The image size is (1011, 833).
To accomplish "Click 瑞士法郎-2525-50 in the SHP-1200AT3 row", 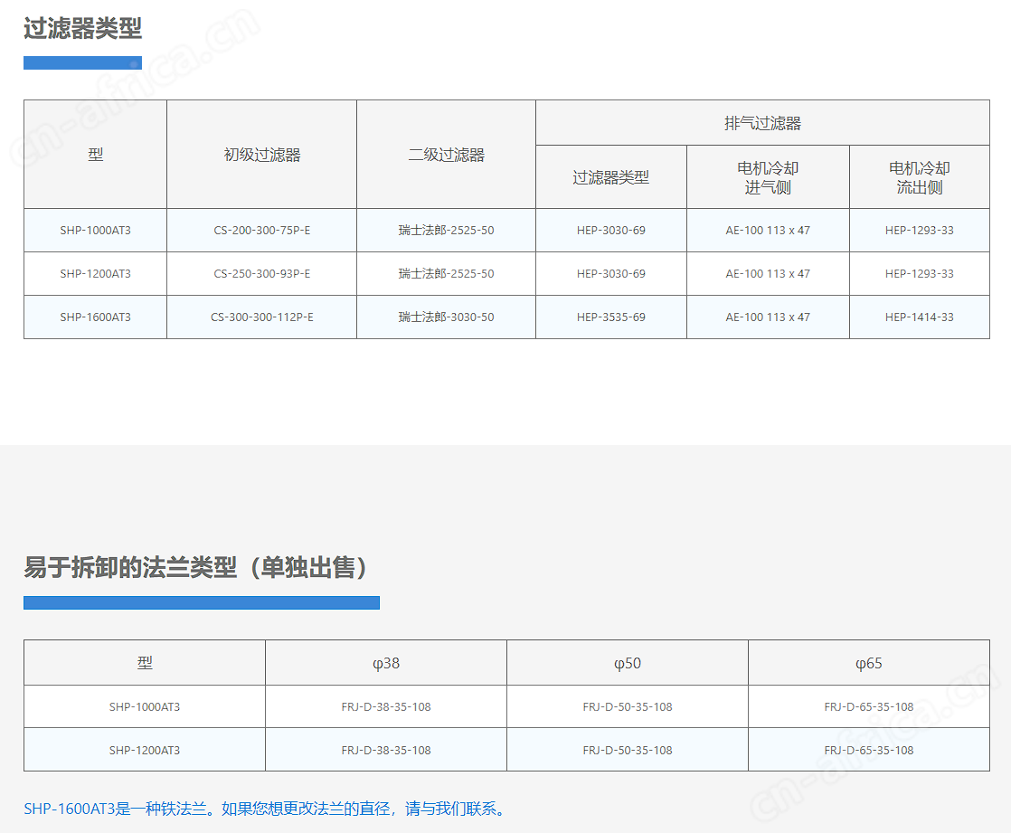I will coord(446,273).
